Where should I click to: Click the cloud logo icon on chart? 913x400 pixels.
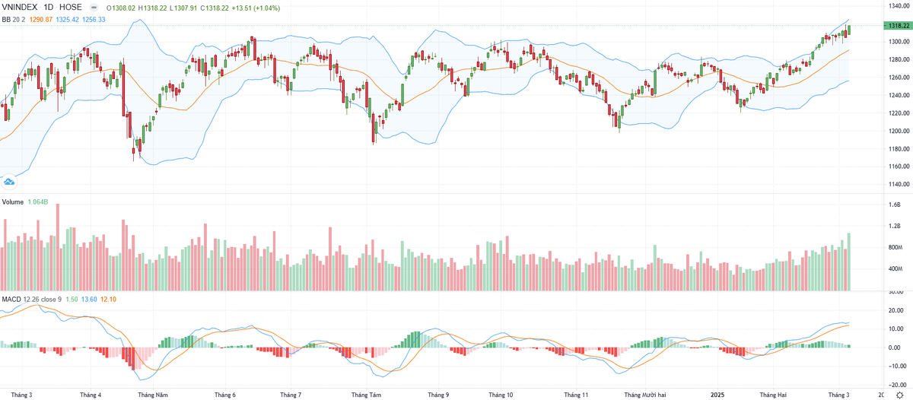click(x=9, y=182)
